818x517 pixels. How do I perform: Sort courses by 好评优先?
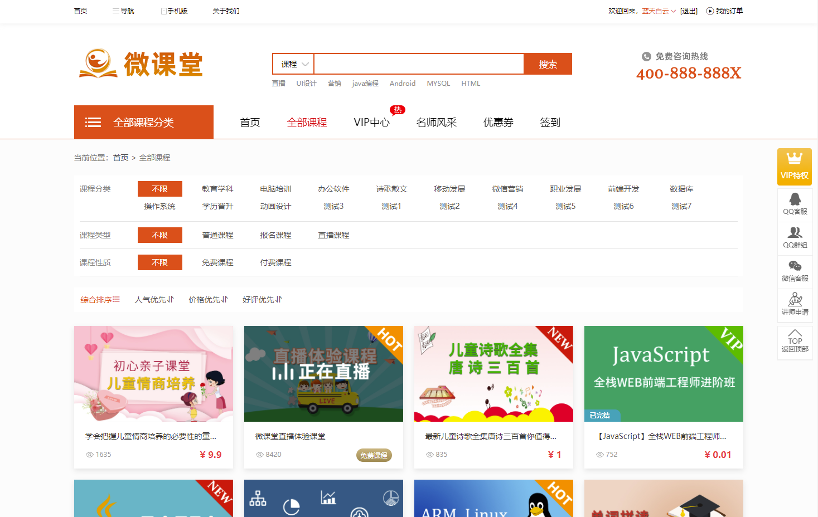pyautogui.click(x=262, y=300)
